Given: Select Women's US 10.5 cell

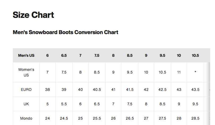Looking at the screenshot, I should pyautogui.click(x=162, y=72).
